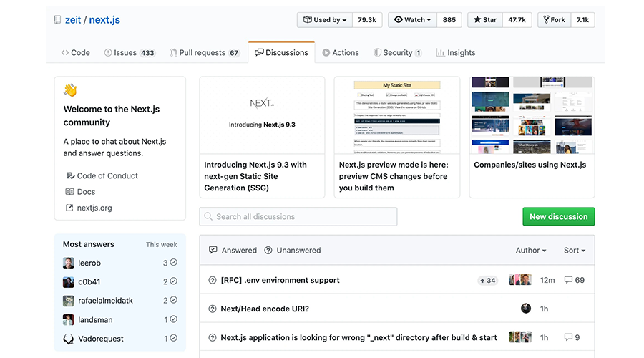Click c0b41's avatar image

point(68,282)
